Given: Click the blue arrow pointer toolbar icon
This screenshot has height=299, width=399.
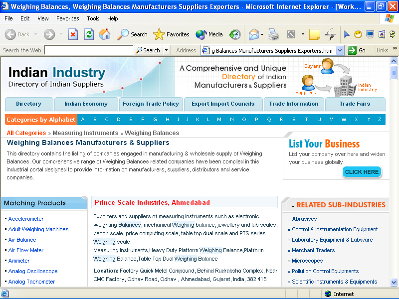Looking at the screenshot, I should click(x=347, y=34).
